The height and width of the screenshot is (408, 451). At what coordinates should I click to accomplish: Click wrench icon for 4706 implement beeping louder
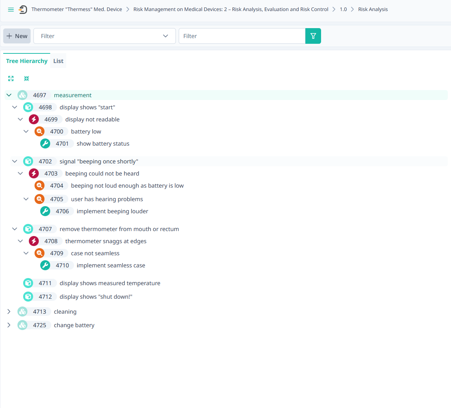pos(45,211)
